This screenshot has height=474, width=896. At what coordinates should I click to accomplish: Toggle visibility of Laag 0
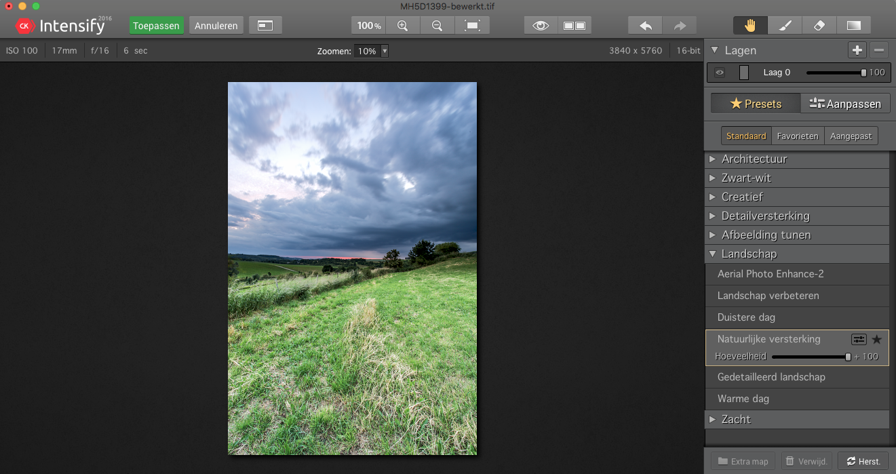[x=720, y=73]
